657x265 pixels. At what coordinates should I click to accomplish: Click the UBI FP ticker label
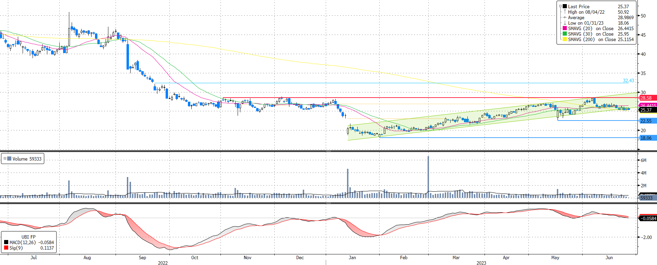pos(28,237)
